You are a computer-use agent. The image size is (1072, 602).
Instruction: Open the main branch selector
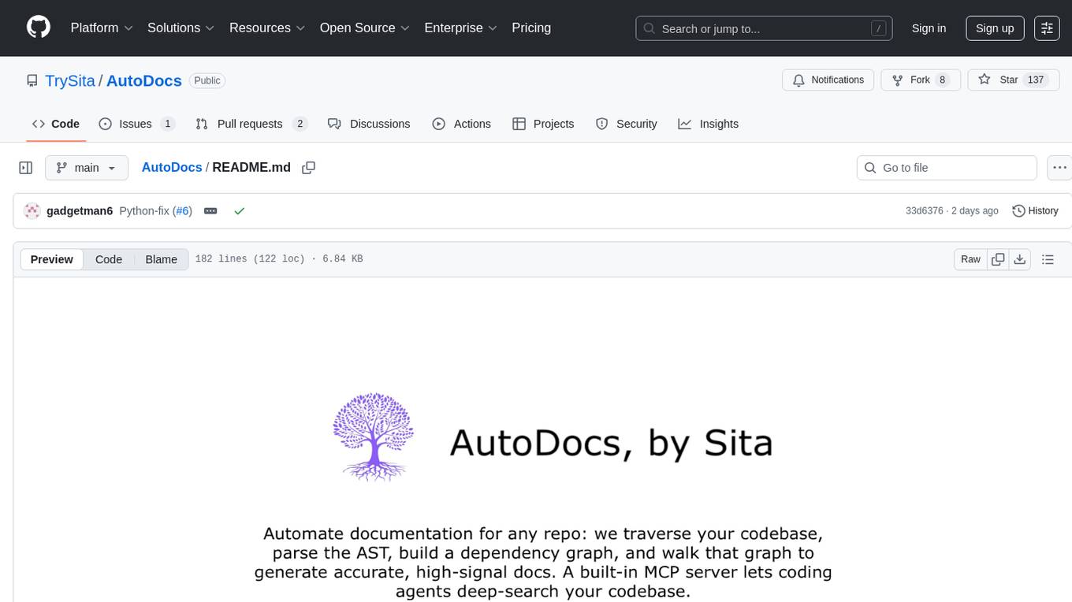pyautogui.click(x=86, y=168)
